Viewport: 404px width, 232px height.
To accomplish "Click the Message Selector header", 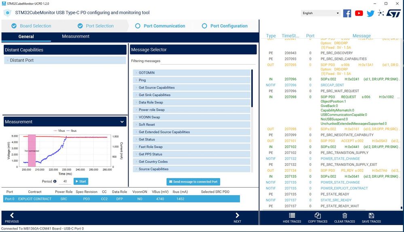I will click(x=193, y=49).
